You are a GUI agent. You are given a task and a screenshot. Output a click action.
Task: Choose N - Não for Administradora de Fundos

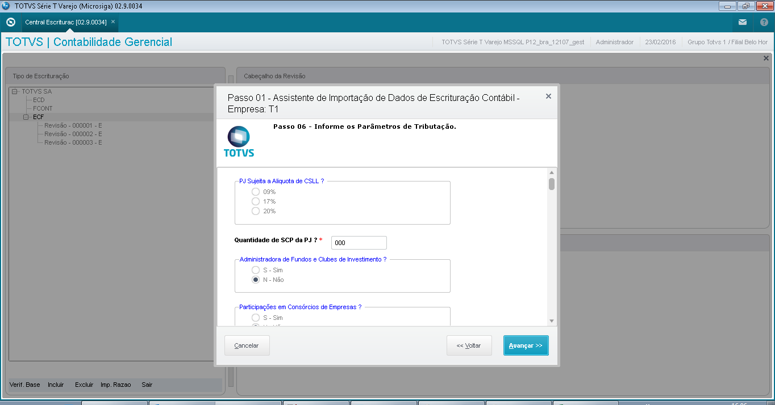pyautogui.click(x=256, y=280)
